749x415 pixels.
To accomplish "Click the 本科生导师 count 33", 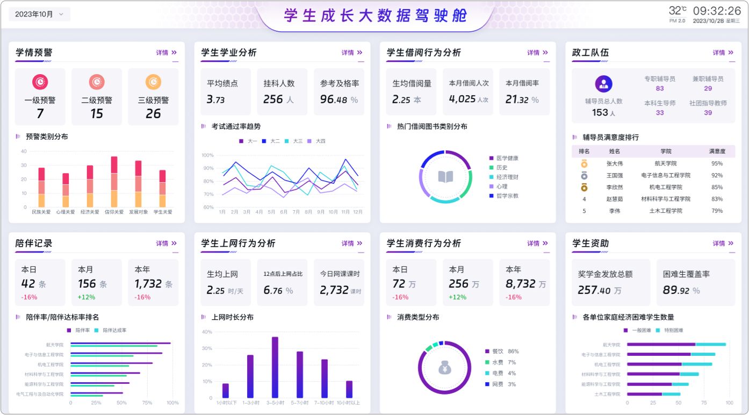I will click(660, 113).
